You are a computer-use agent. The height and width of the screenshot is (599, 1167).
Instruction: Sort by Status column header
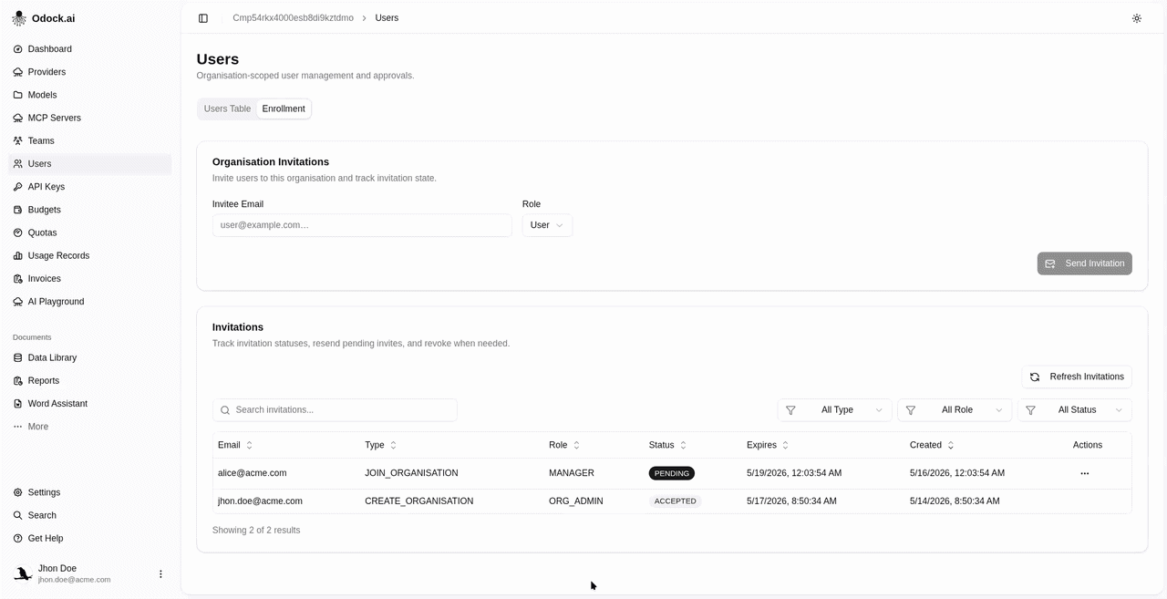tap(668, 445)
